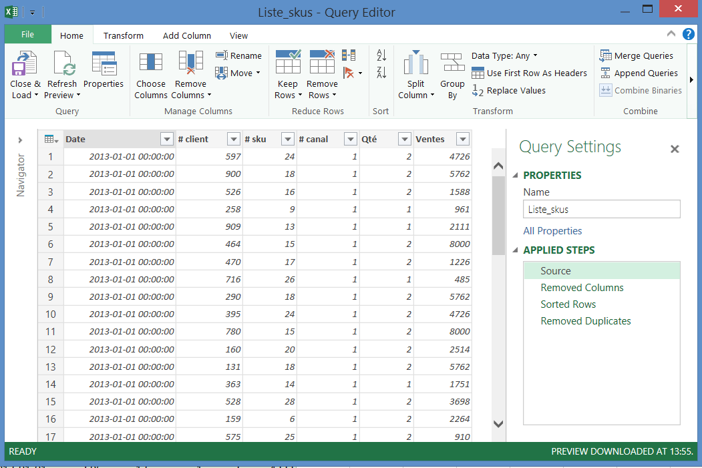Select the Removed Duplicates step
This screenshot has height=468, width=702.
pyautogui.click(x=586, y=321)
